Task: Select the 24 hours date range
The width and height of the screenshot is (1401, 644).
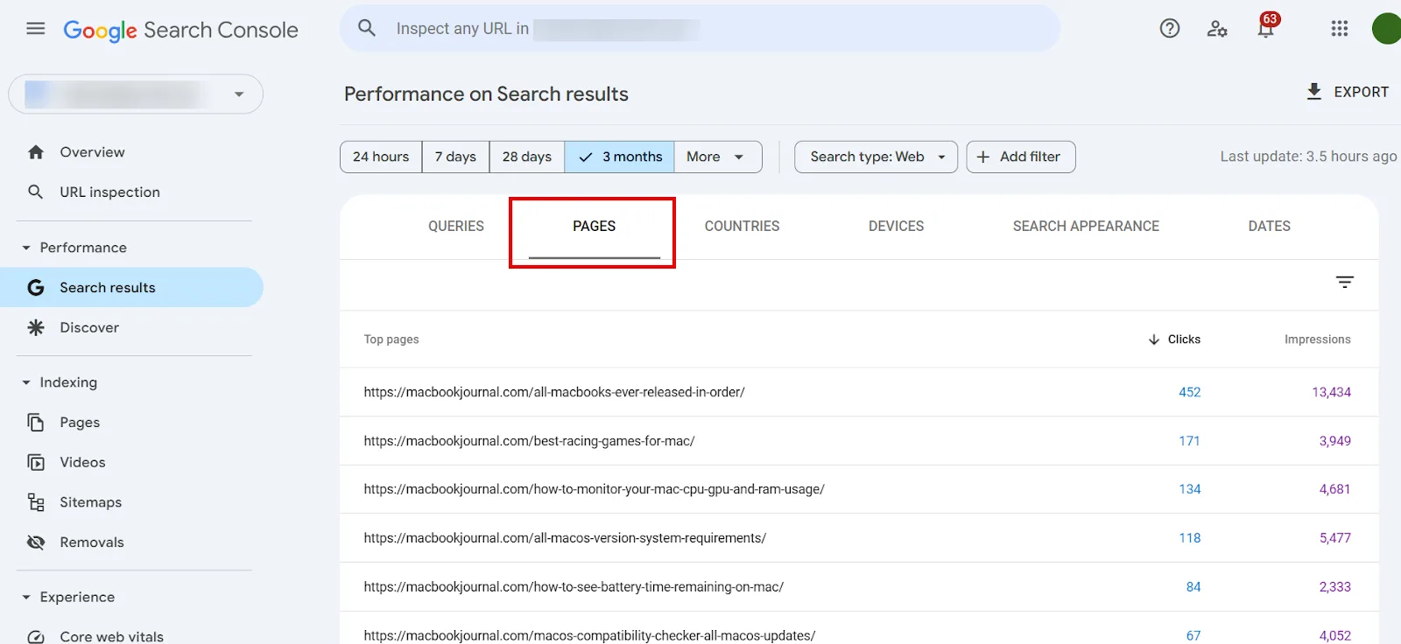Action: pyautogui.click(x=381, y=157)
